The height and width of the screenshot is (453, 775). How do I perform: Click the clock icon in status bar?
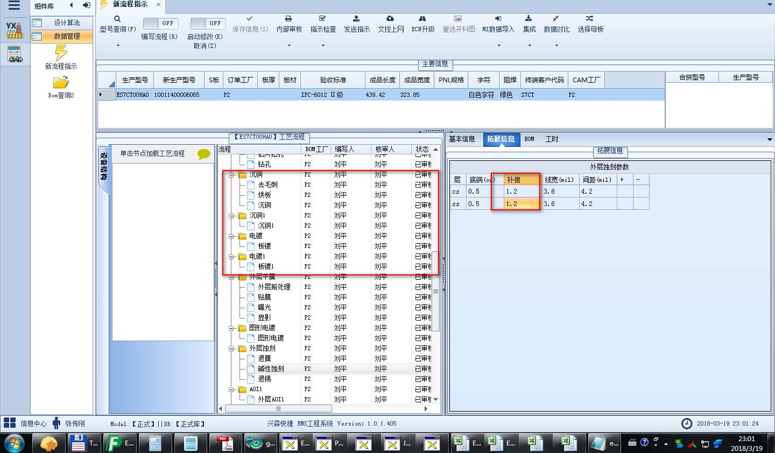687,423
